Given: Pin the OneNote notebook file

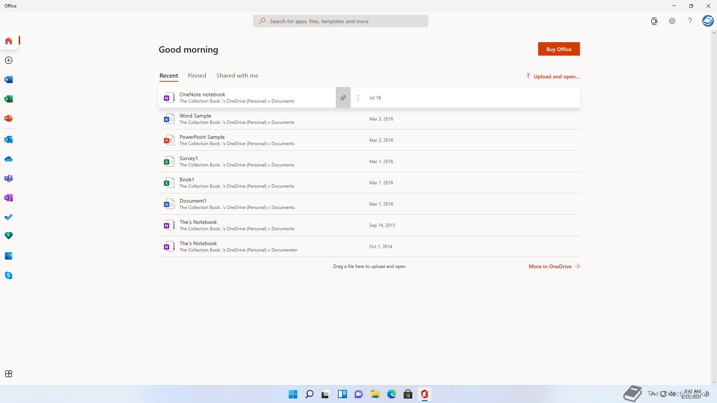Looking at the screenshot, I should [343, 97].
